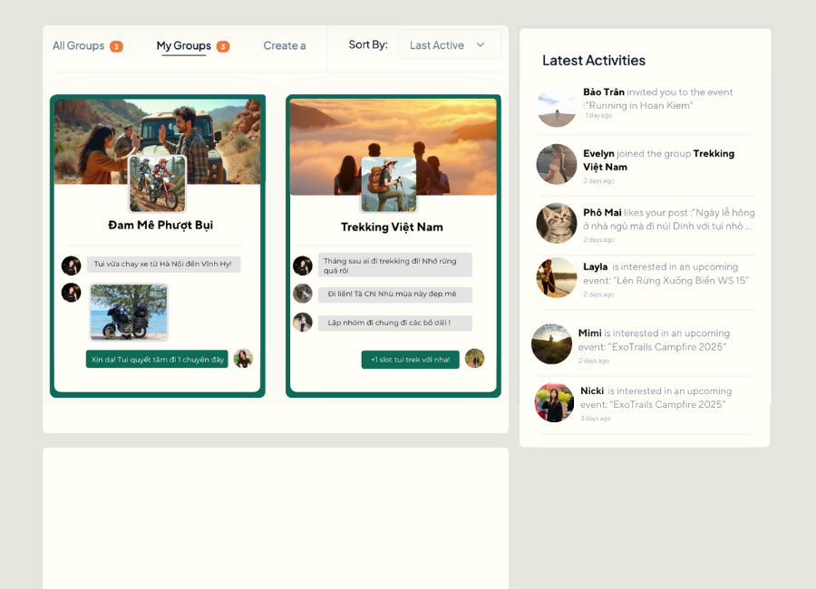Open Nicki's profile picture in activities
This screenshot has width=816, height=589.
pyautogui.click(x=554, y=402)
